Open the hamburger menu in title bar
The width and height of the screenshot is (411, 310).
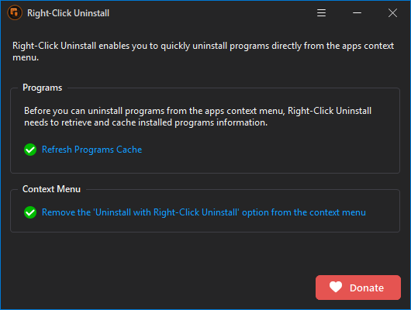click(321, 13)
